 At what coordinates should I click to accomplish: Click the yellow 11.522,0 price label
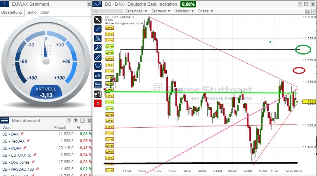309,102
